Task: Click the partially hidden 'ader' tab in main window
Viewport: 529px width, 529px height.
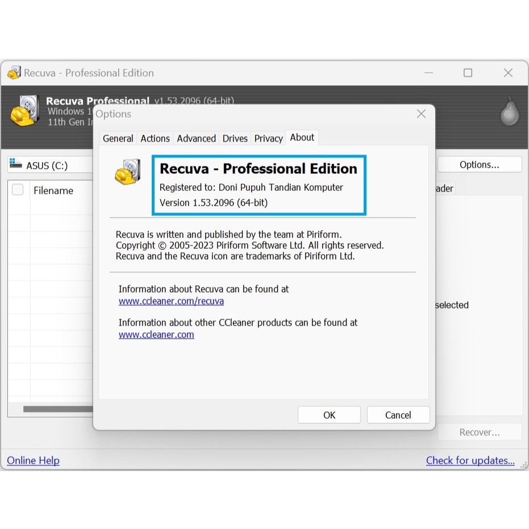Action: click(445, 189)
